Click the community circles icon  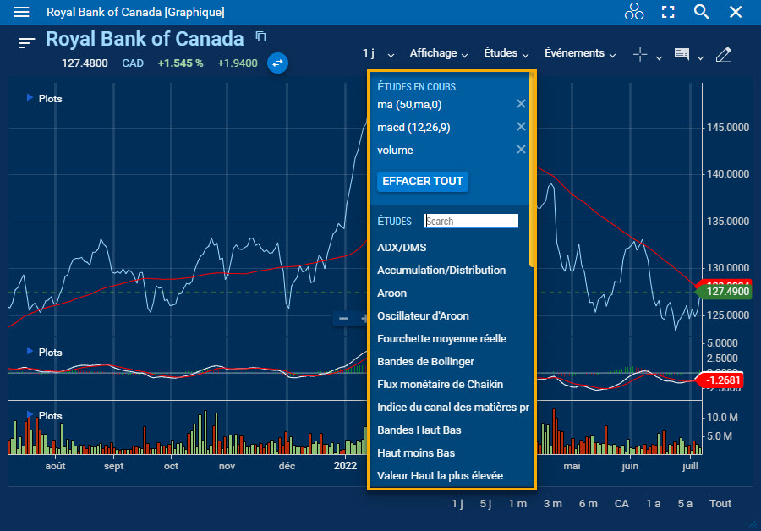[x=633, y=12]
